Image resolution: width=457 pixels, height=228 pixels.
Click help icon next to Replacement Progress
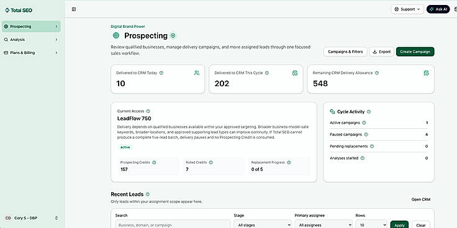[289, 162]
